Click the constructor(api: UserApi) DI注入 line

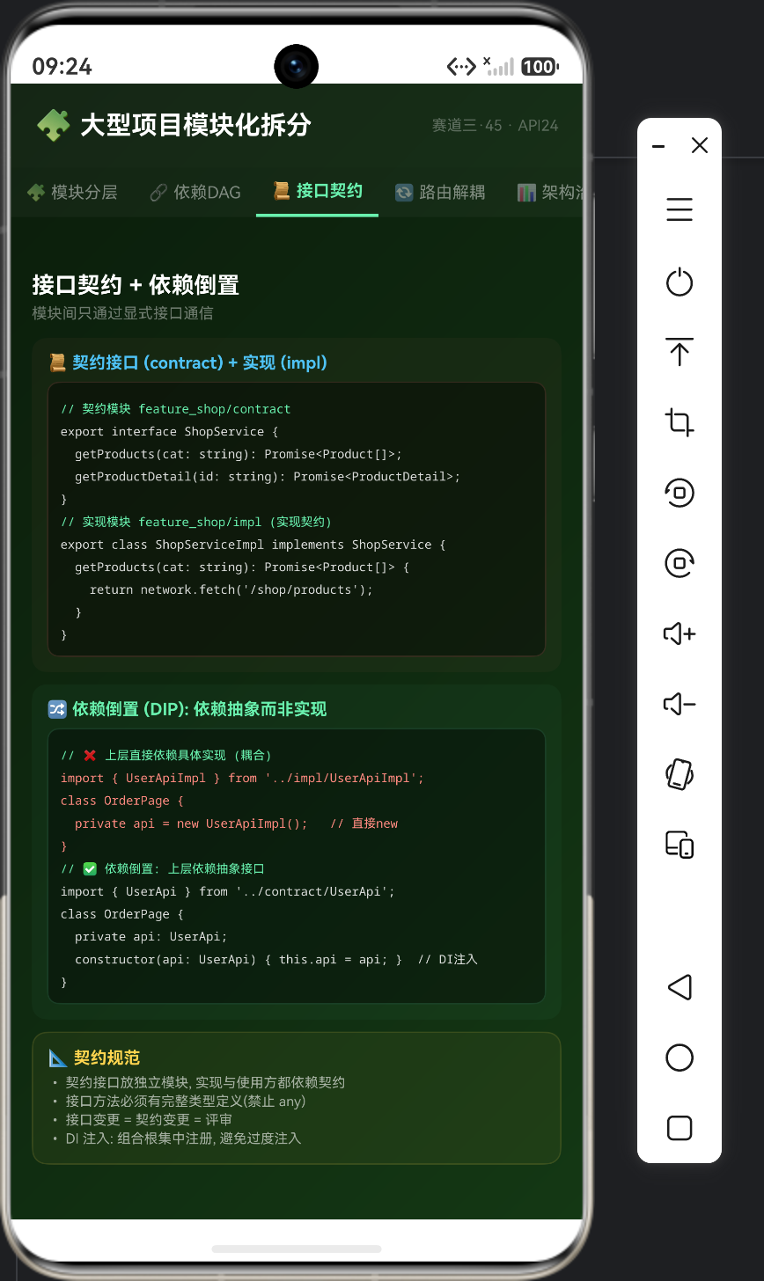(276, 960)
